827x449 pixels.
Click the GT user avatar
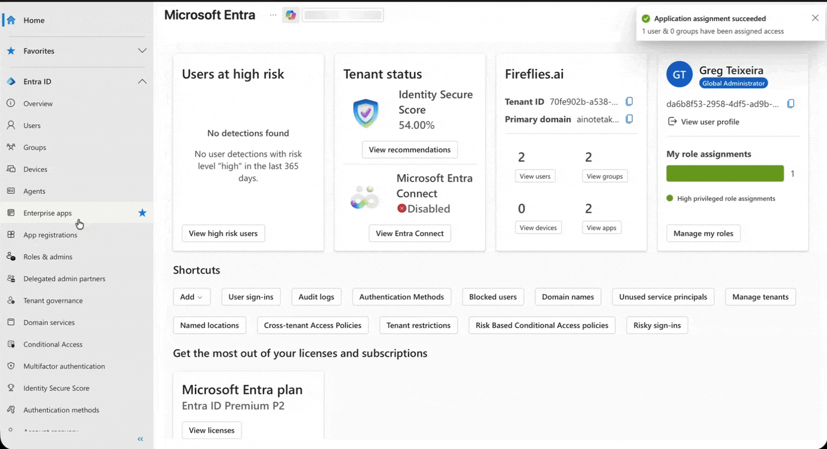click(x=679, y=74)
